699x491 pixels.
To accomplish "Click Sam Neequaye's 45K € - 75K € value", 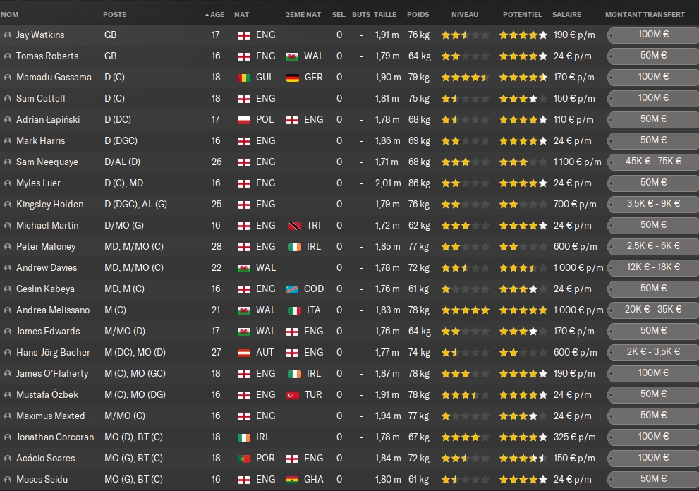I will (x=653, y=162).
